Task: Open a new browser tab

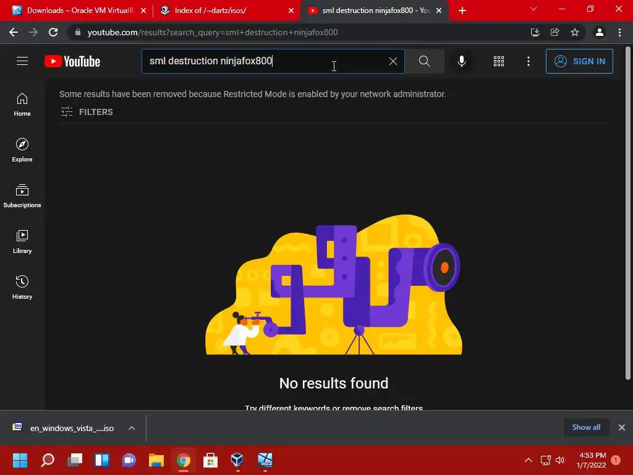Action: coord(462,11)
